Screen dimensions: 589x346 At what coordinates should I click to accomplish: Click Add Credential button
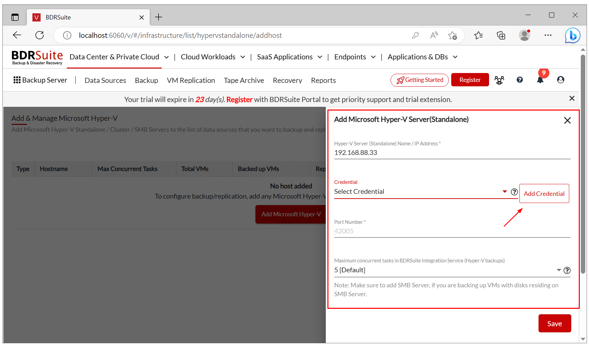pos(544,193)
